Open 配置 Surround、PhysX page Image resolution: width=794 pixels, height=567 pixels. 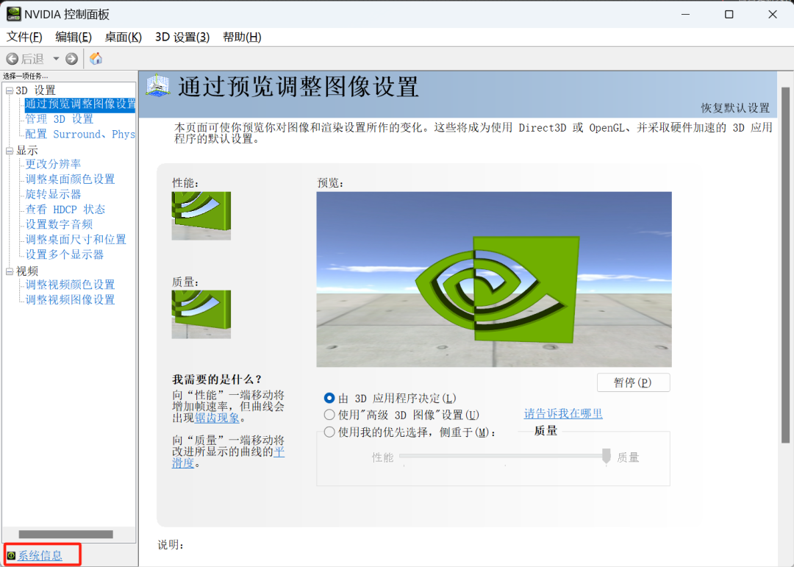(x=80, y=135)
